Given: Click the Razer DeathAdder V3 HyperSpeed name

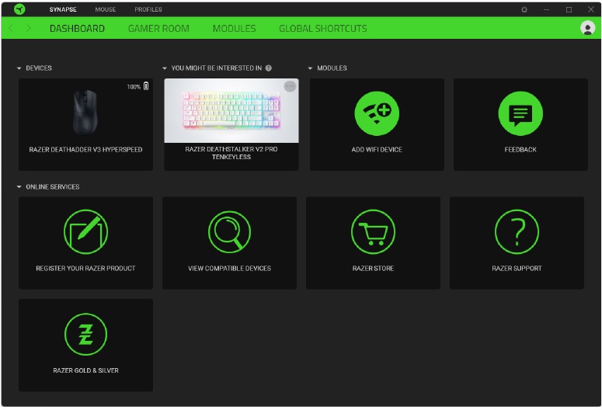Looking at the screenshot, I should pos(85,150).
